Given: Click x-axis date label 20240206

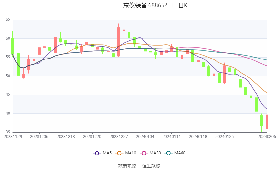Looking at the screenshot, I should tap(267, 137).
